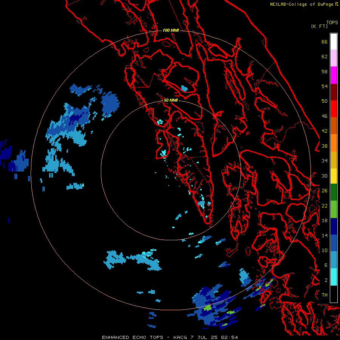Click the white 66 kft color swatch

point(334,42)
